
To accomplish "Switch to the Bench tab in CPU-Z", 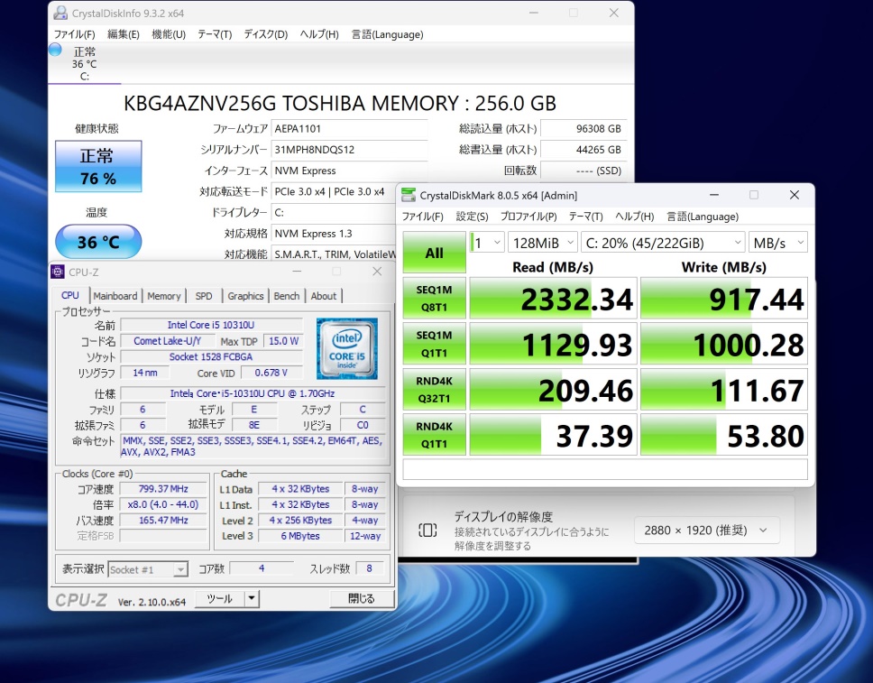I will tap(287, 296).
